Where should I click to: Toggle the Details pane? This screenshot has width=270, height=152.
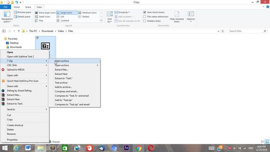point(22,17)
